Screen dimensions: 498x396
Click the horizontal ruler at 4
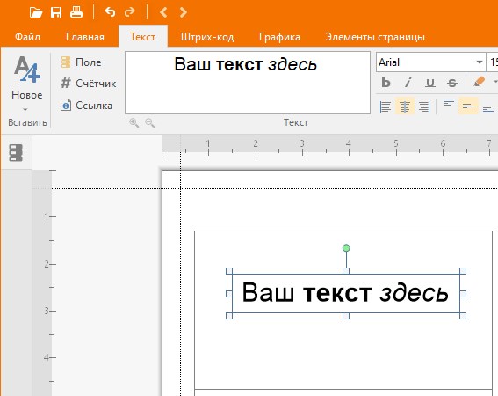(x=349, y=144)
